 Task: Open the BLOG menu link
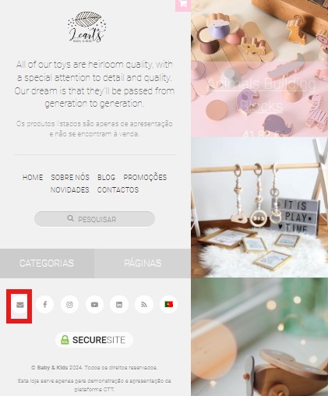(106, 178)
